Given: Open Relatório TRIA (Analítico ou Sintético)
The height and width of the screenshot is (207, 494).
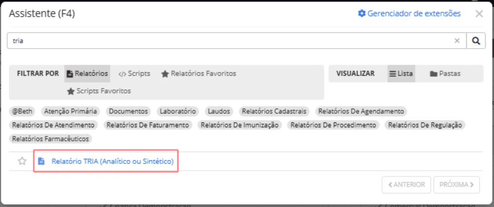Looking at the screenshot, I should pyautogui.click(x=113, y=161).
